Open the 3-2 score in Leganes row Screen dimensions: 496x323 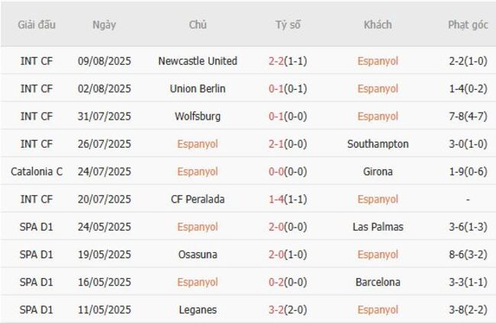[276, 310]
